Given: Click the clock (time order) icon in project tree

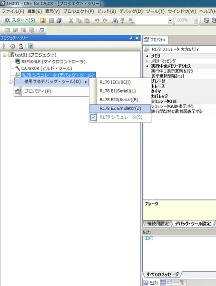Looking at the screenshot, I should pyautogui.click(x=12, y=46).
